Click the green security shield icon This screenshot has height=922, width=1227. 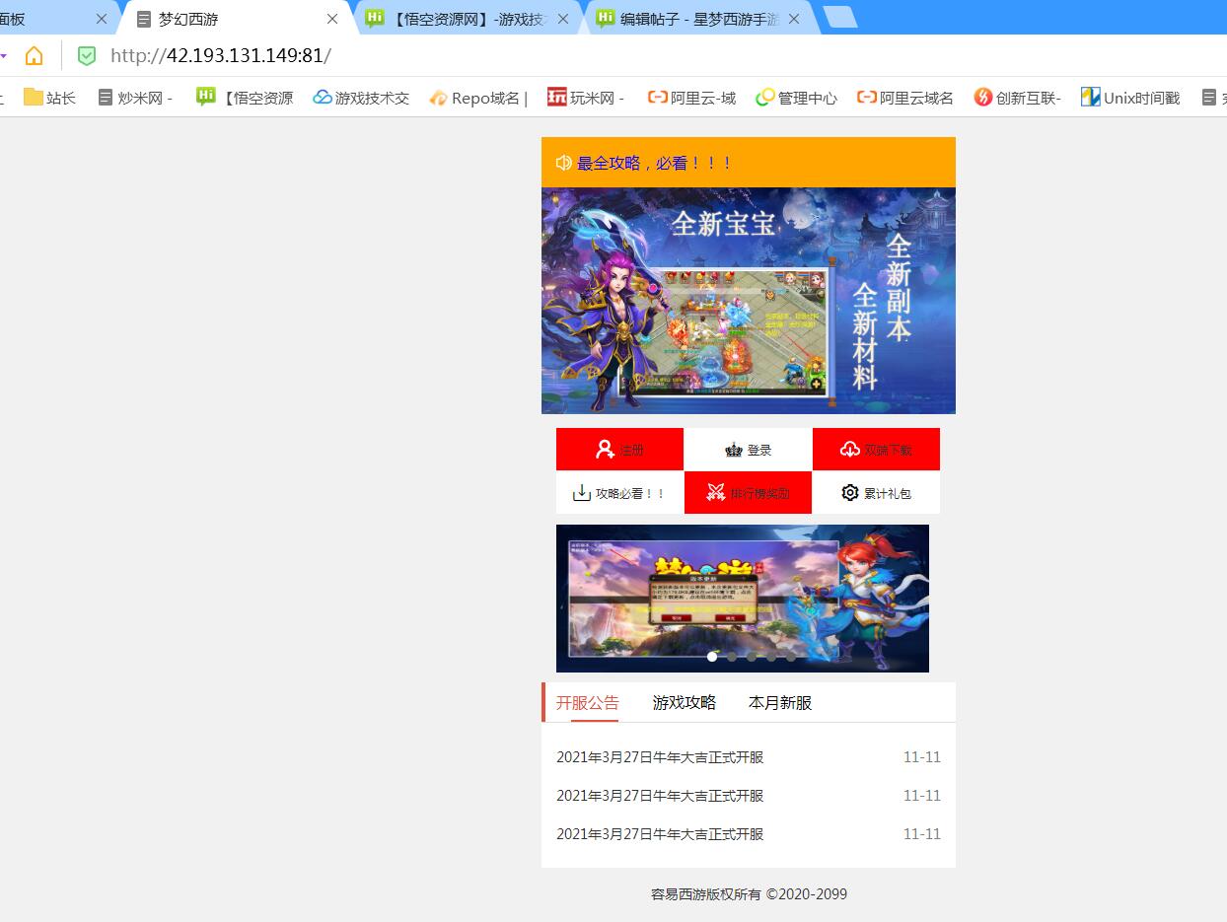(x=87, y=56)
